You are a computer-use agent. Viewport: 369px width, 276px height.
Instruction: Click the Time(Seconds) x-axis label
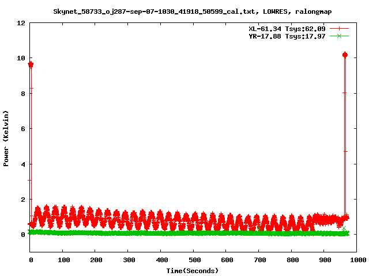pos(193,271)
